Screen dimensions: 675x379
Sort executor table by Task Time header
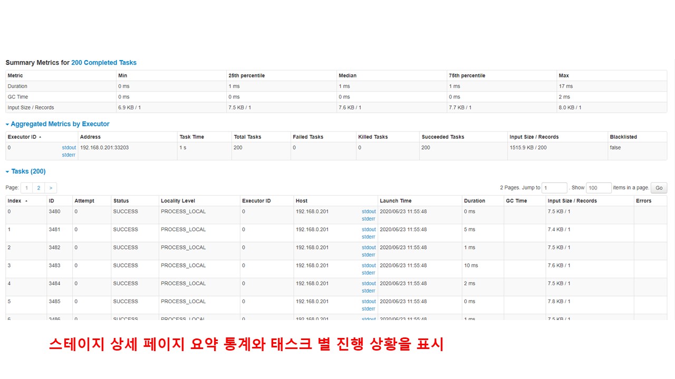point(205,137)
